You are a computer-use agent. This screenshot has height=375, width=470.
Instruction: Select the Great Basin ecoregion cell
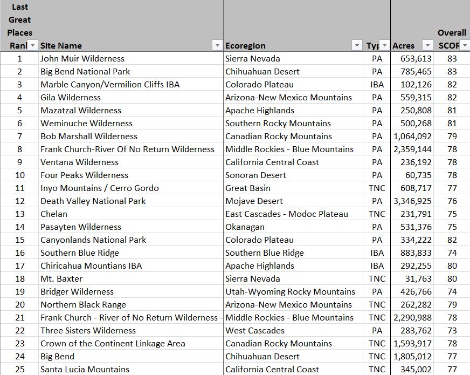tap(293, 188)
